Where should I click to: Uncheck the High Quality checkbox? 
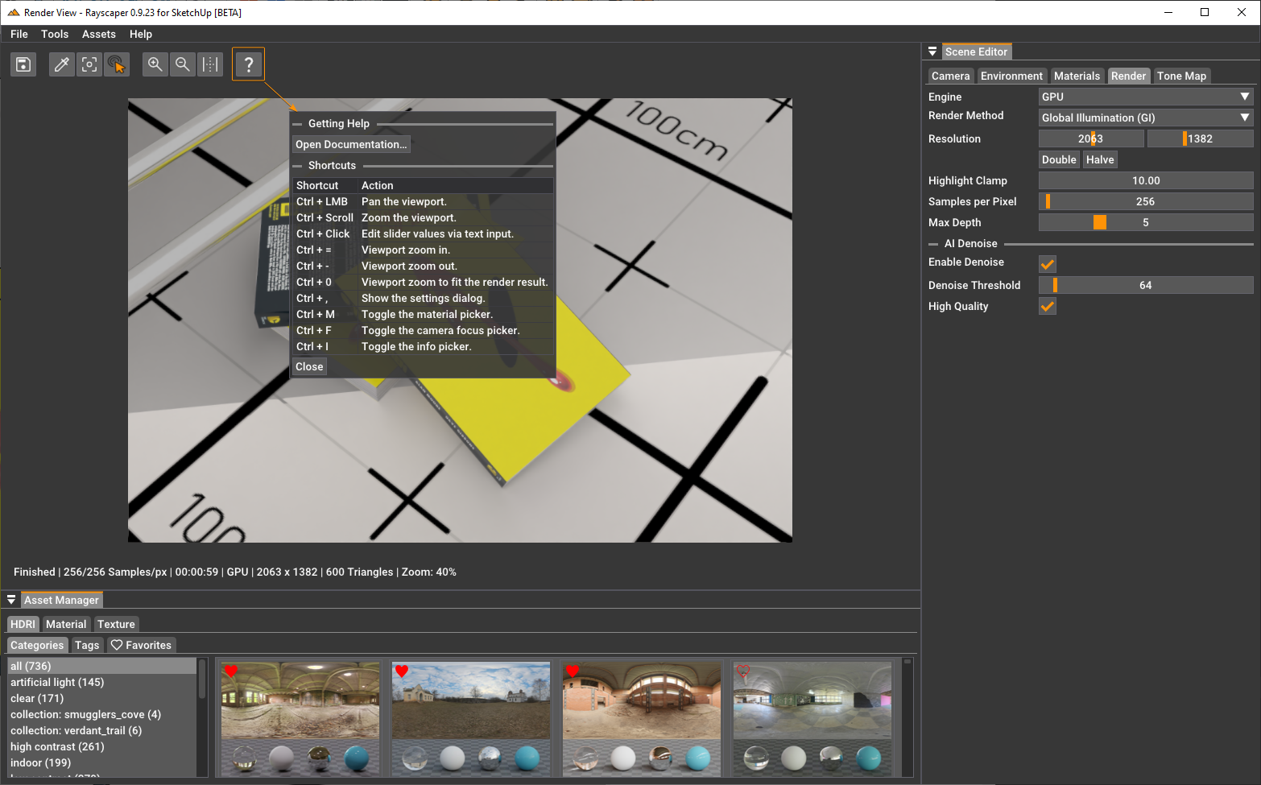coord(1048,306)
